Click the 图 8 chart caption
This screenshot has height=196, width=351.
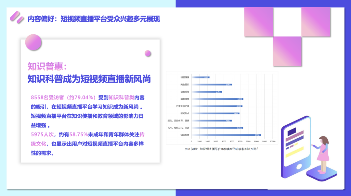221,149
